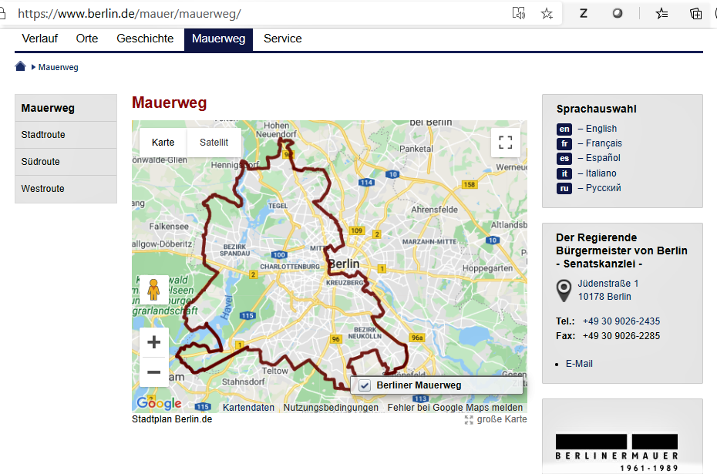The width and height of the screenshot is (717, 474).
Task: Add page to favorites star icon
Action: coord(547,13)
